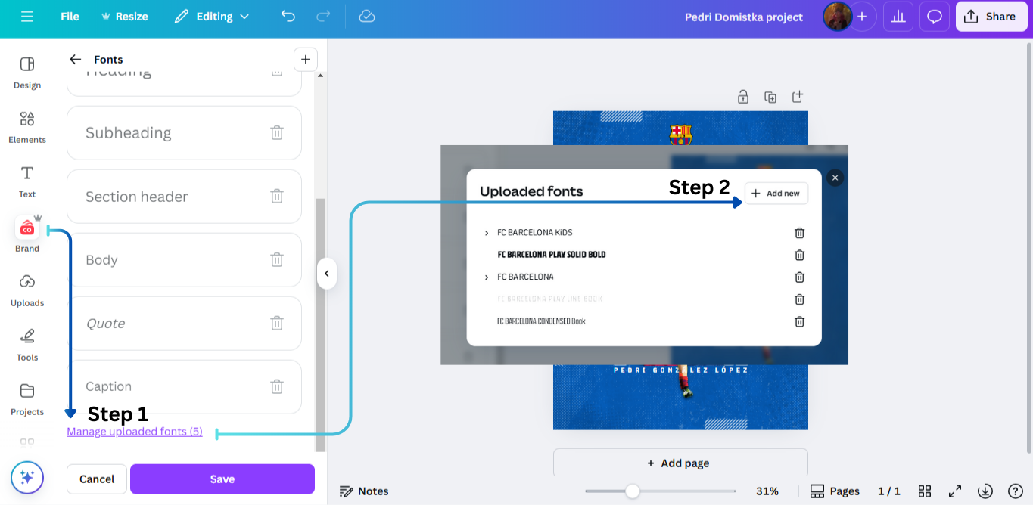This screenshot has height=505, width=1033.
Task: Delete the FC BARCELONA KiDS font
Action: [x=799, y=233]
